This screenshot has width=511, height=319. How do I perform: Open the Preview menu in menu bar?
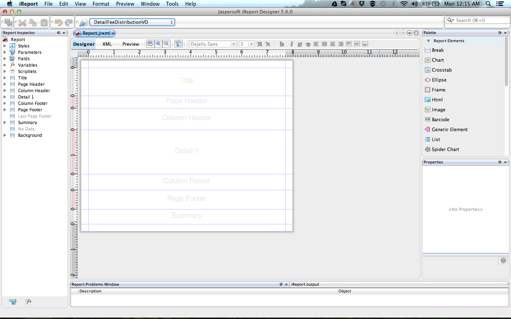click(x=125, y=4)
